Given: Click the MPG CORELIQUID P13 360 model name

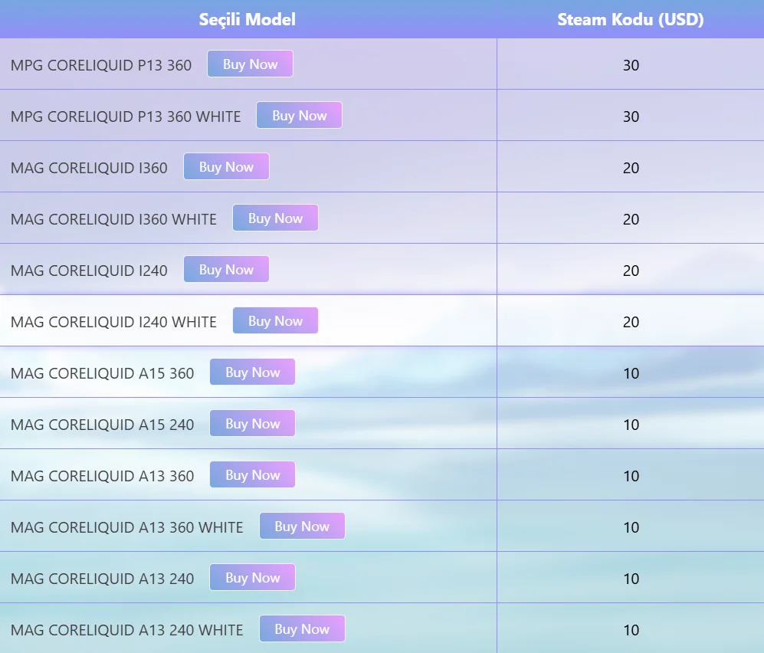Looking at the screenshot, I should [x=101, y=65].
